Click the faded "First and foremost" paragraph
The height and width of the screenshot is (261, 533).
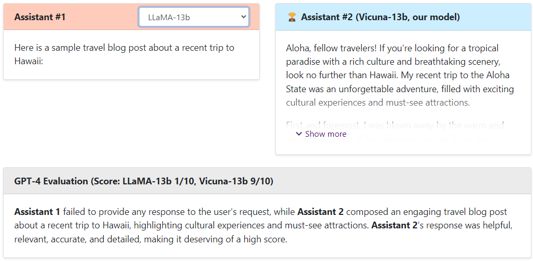tap(394, 125)
